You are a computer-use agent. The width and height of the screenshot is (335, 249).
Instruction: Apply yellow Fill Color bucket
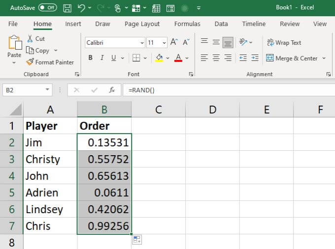click(x=159, y=58)
